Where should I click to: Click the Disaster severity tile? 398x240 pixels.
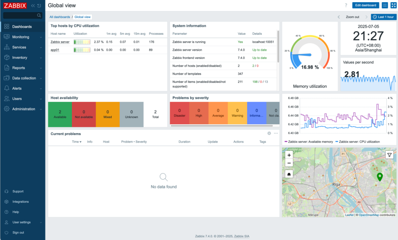tap(179, 113)
